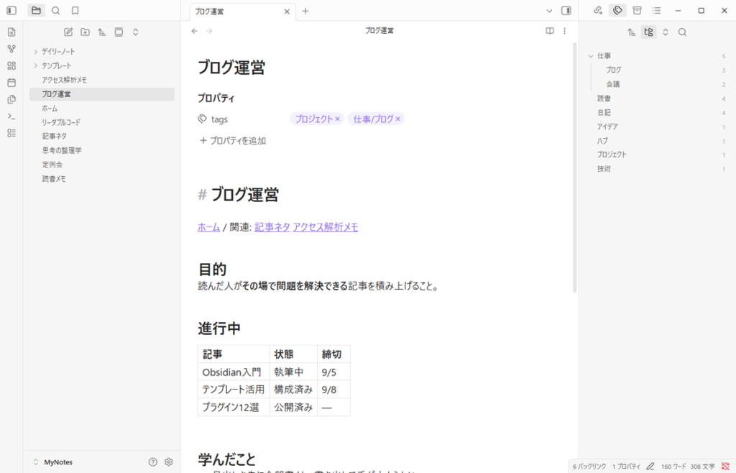Click the bottom ribbon list icon
Screen dimensions: 736x473
[x=11, y=133]
